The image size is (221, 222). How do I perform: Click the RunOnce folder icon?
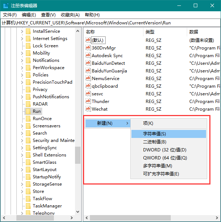coord(28,119)
